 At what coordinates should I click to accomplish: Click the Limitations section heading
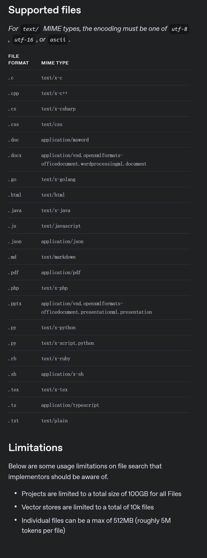click(x=35, y=447)
